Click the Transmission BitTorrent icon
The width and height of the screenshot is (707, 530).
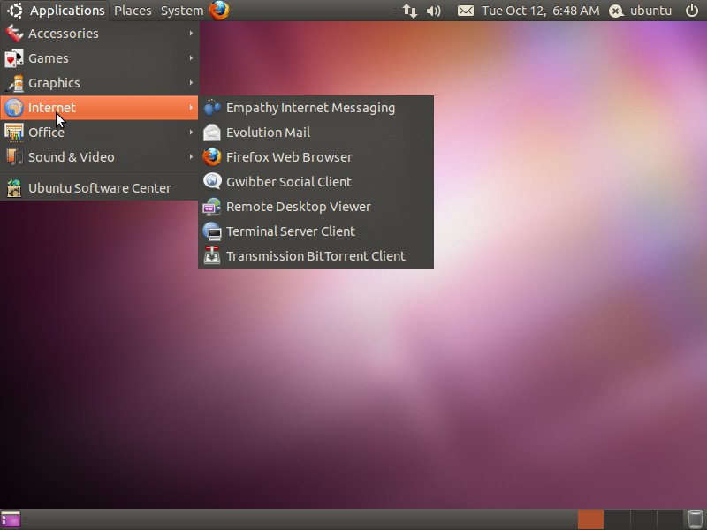pos(212,255)
